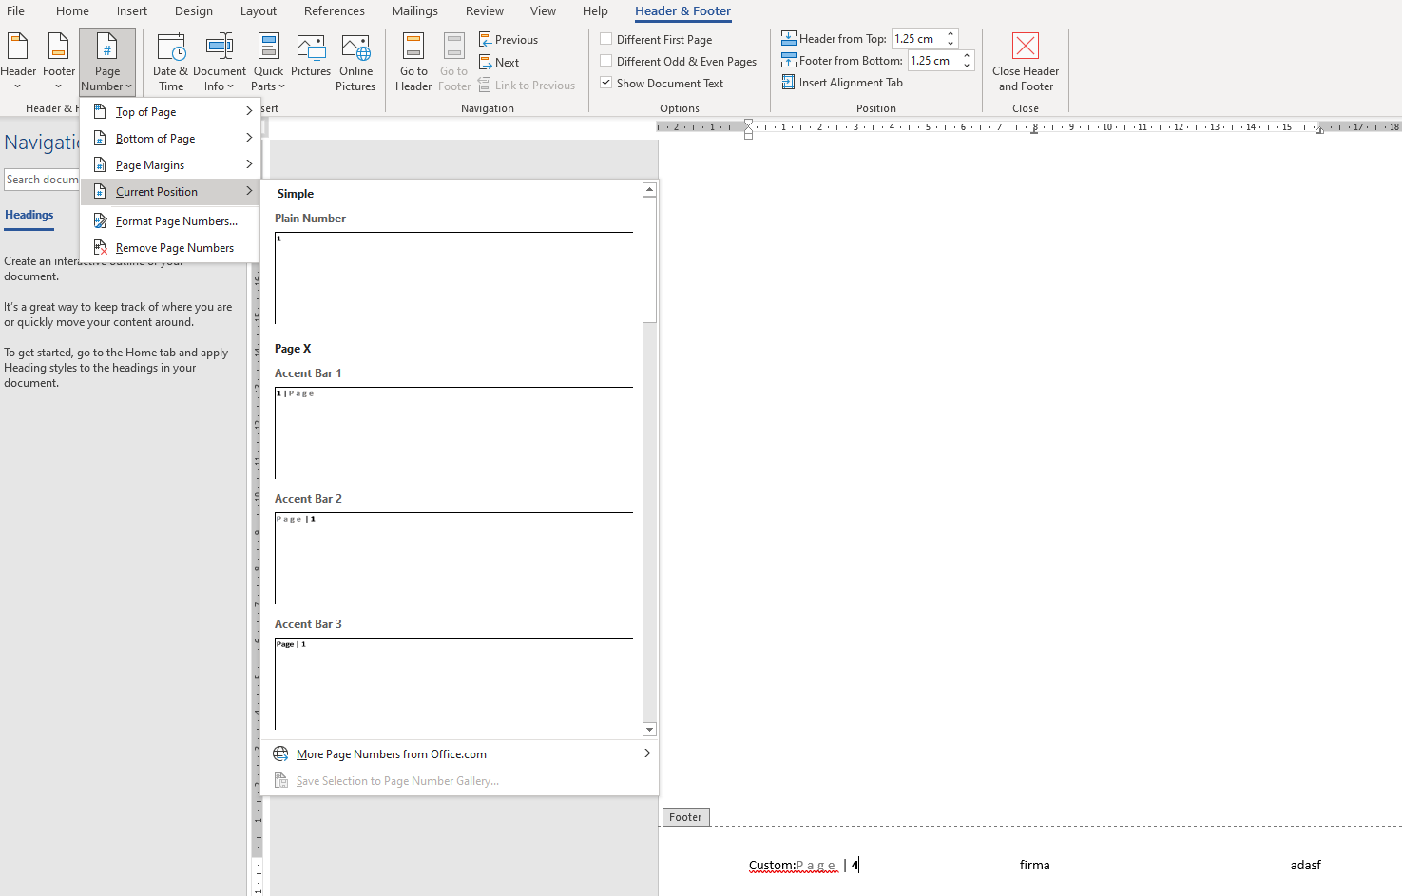Click Close Header and Footer icon
Screen dimensions: 1402x896
pyautogui.click(x=1025, y=48)
